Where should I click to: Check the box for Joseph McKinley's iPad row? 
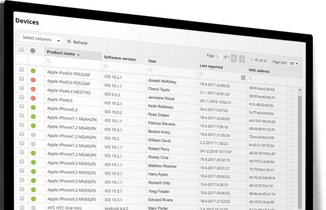coord(22,70)
